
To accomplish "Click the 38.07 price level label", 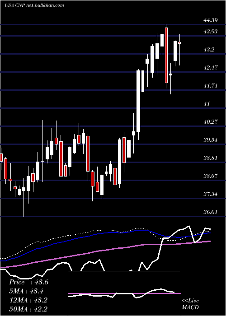I will (211, 176).
